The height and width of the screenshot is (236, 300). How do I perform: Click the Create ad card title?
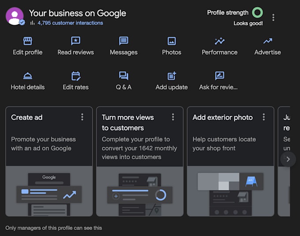(27, 117)
